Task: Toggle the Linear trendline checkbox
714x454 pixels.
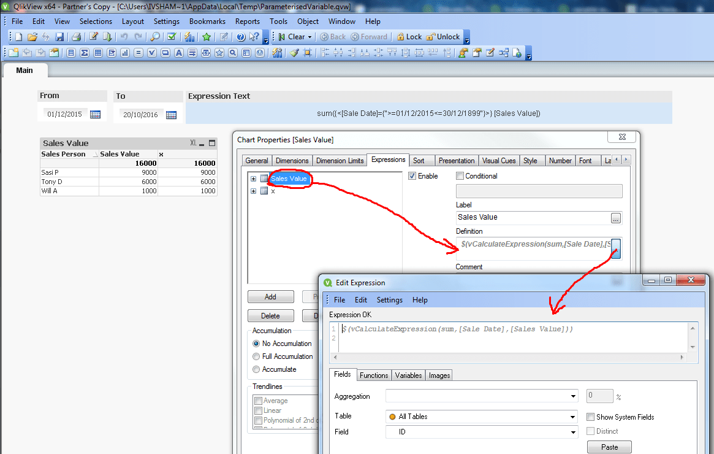Action: click(258, 410)
